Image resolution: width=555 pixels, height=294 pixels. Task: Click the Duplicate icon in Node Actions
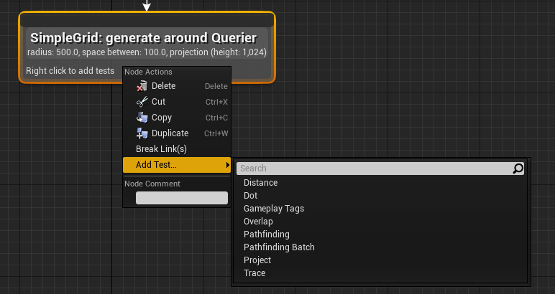click(142, 133)
